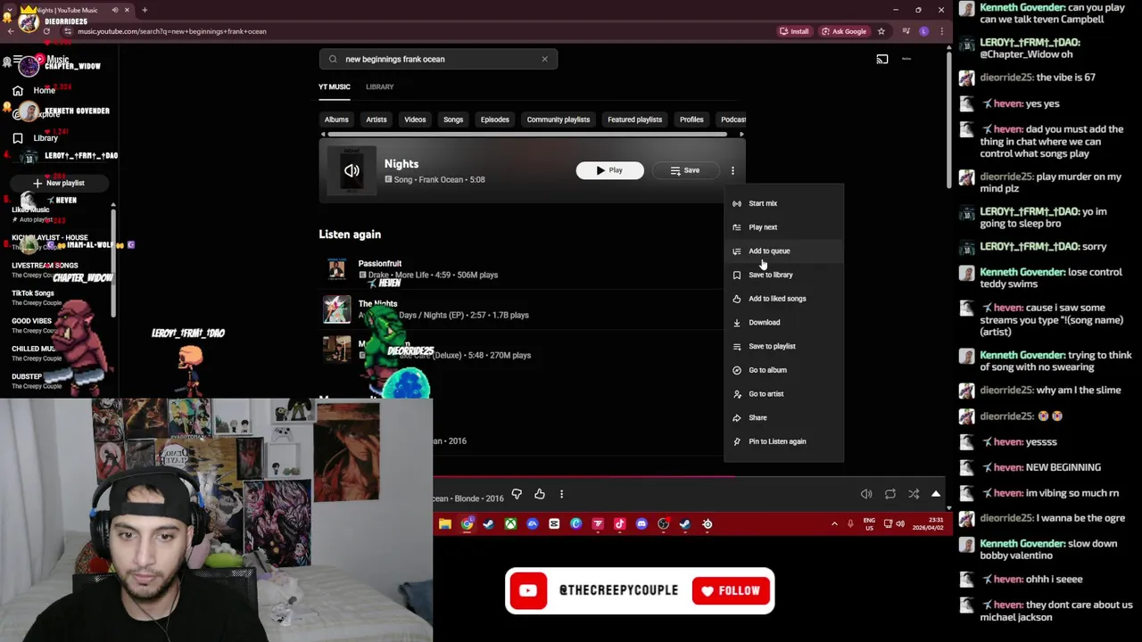Open CapCut from the taskbar
The image size is (1142, 642).
(554, 524)
